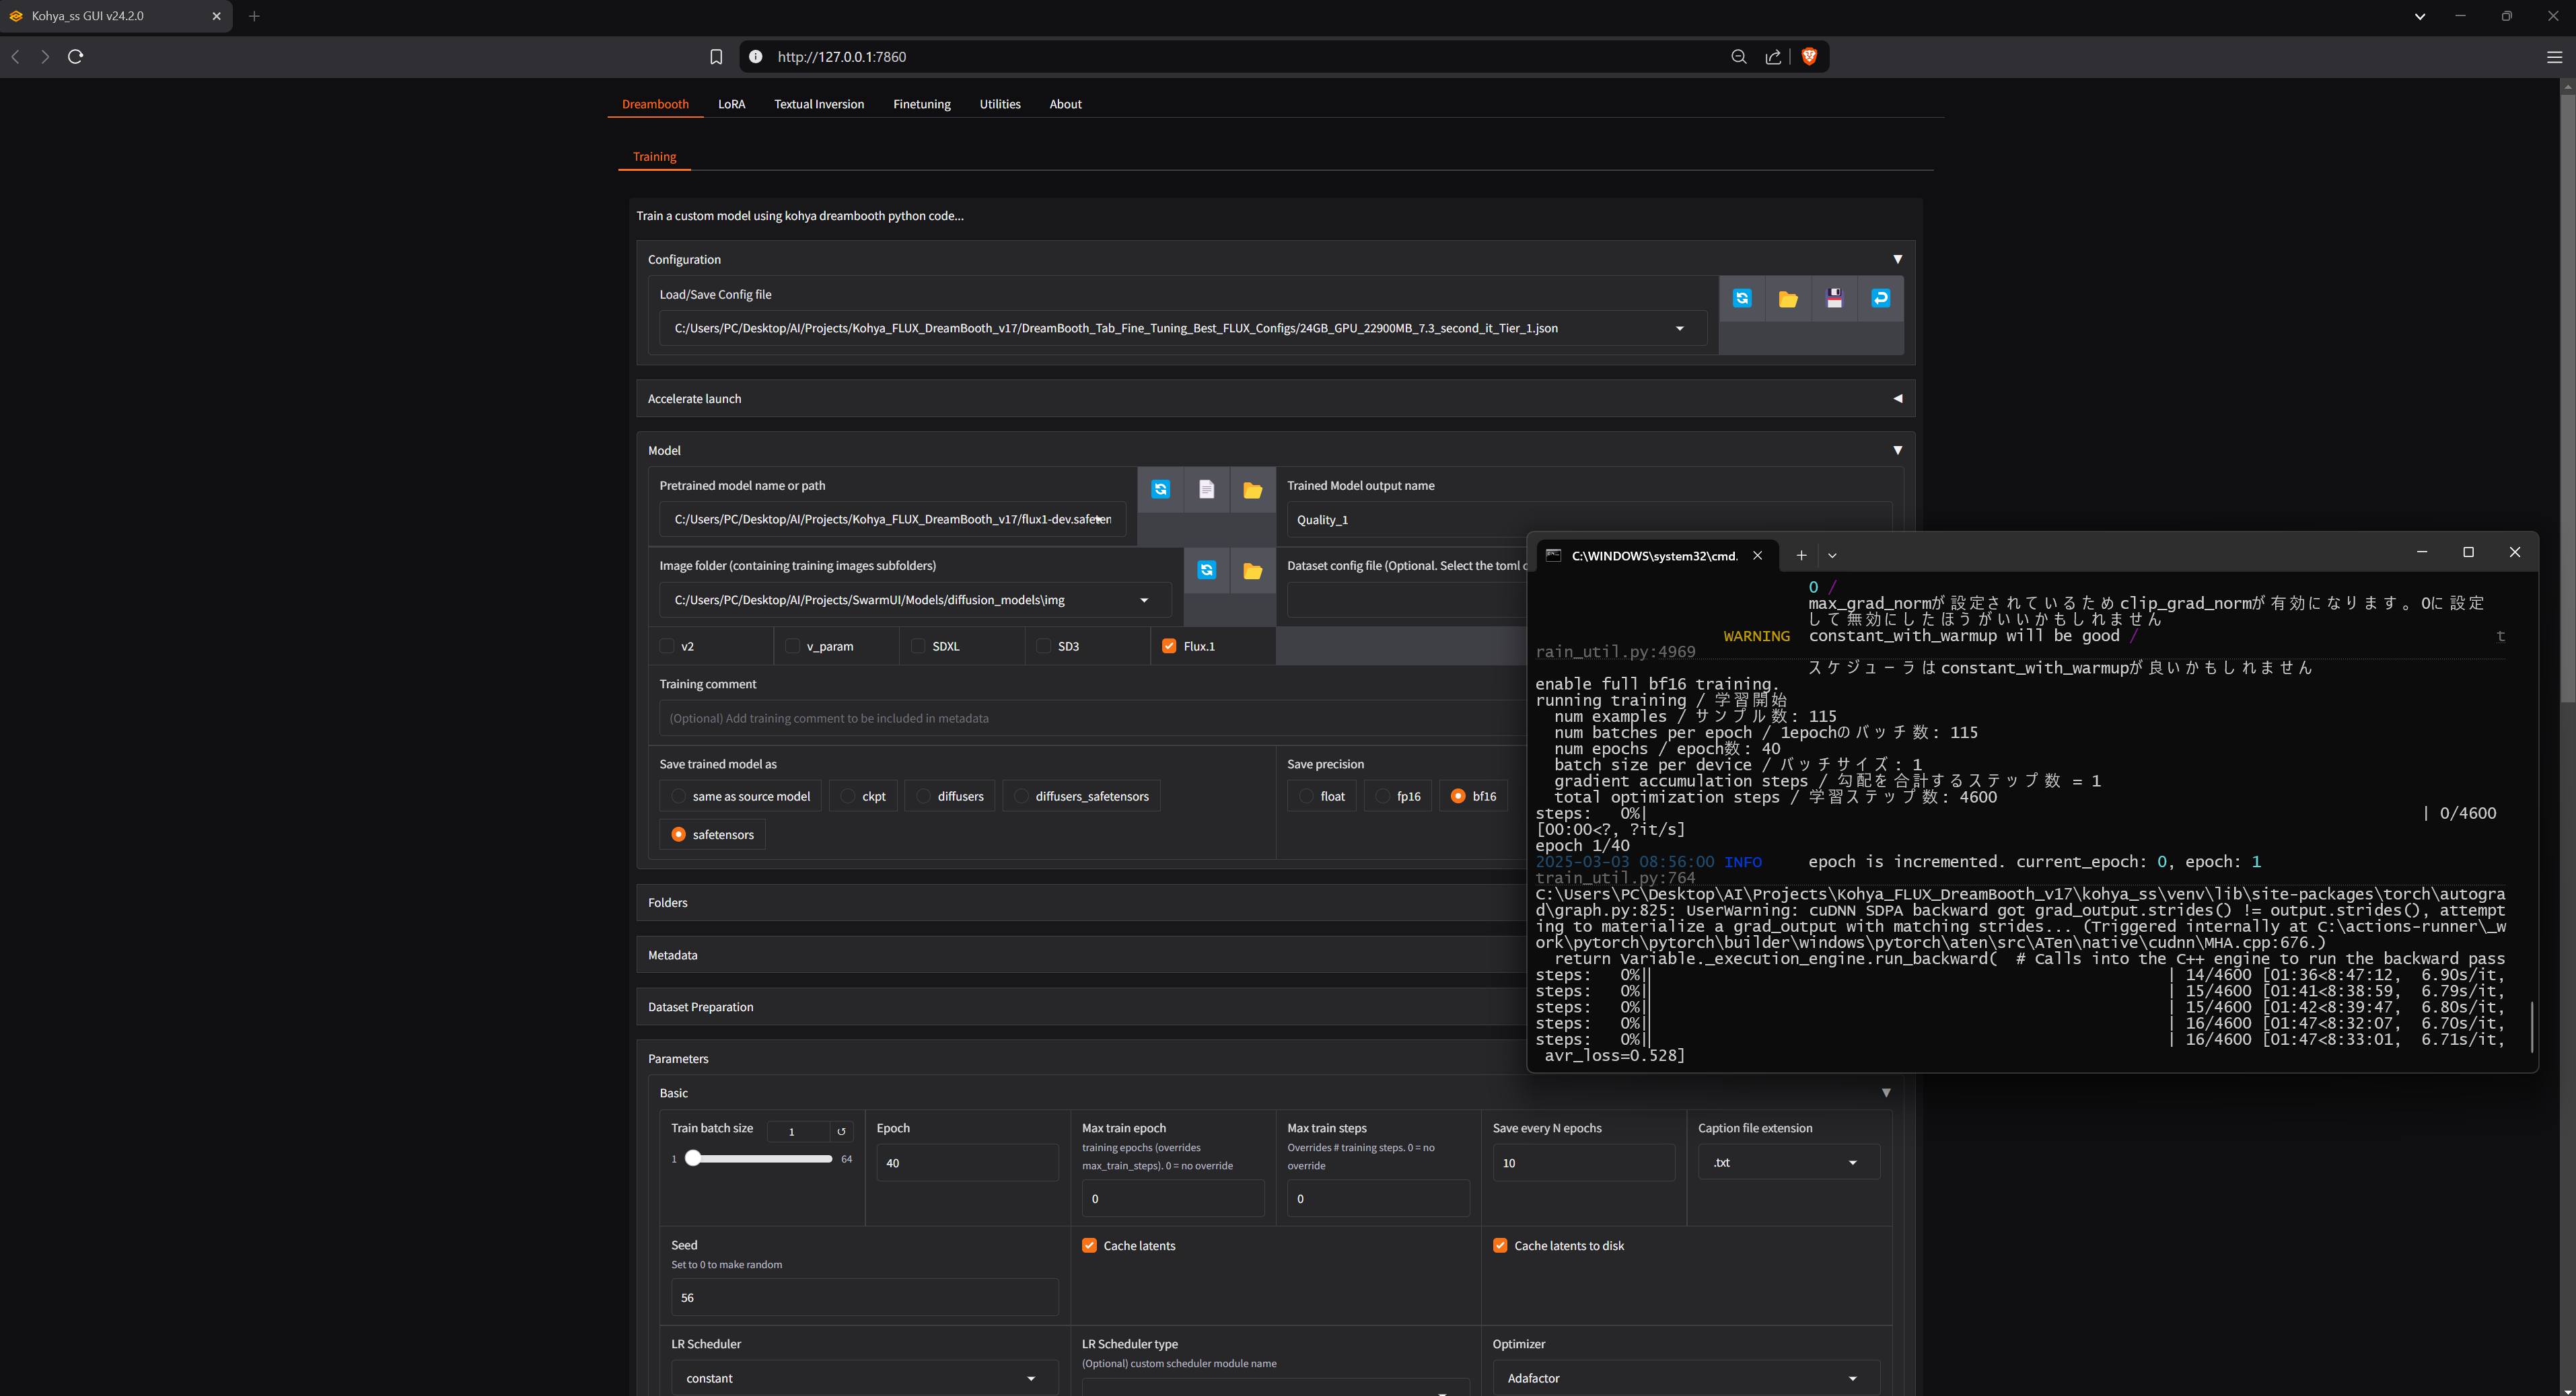This screenshot has height=1396, width=2576.
Task: Click the Seed input field
Action: [863, 1297]
